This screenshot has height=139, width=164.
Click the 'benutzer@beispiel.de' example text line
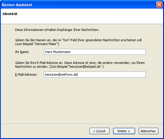pos(59,67)
